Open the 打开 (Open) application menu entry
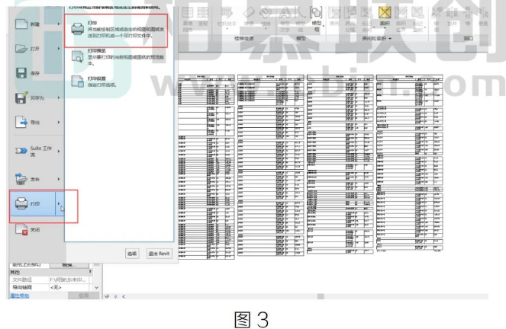Viewport: 506px width, 329px height. point(37,49)
